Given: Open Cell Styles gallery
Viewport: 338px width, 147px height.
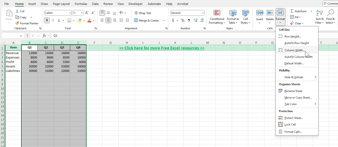Looking at the screenshot, I should click(245, 17).
